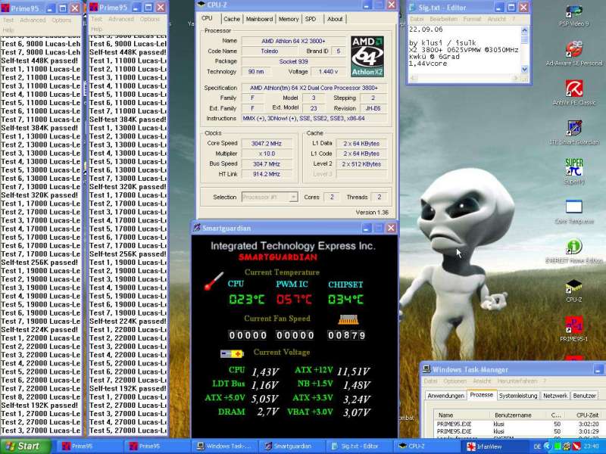Click the Sig.txt - Editor taskbar button
Viewport: 606px width, 454px height.
click(x=359, y=446)
